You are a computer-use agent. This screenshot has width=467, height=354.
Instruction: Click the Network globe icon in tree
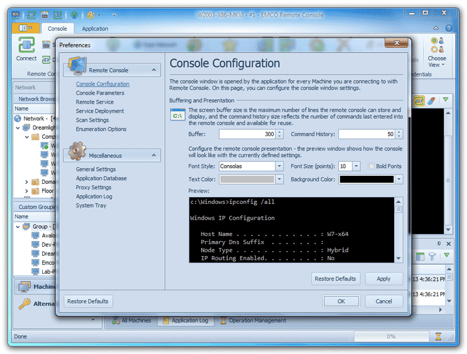pyautogui.click(x=18, y=119)
